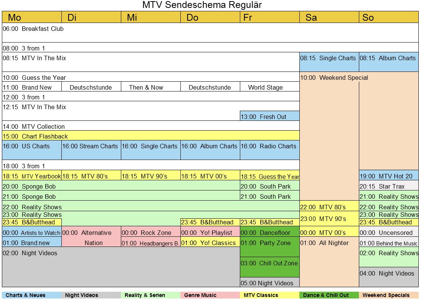Screen dimensions: 421x300
Task: Select the 16:00 US Charts slot
Action: click(32, 150)
